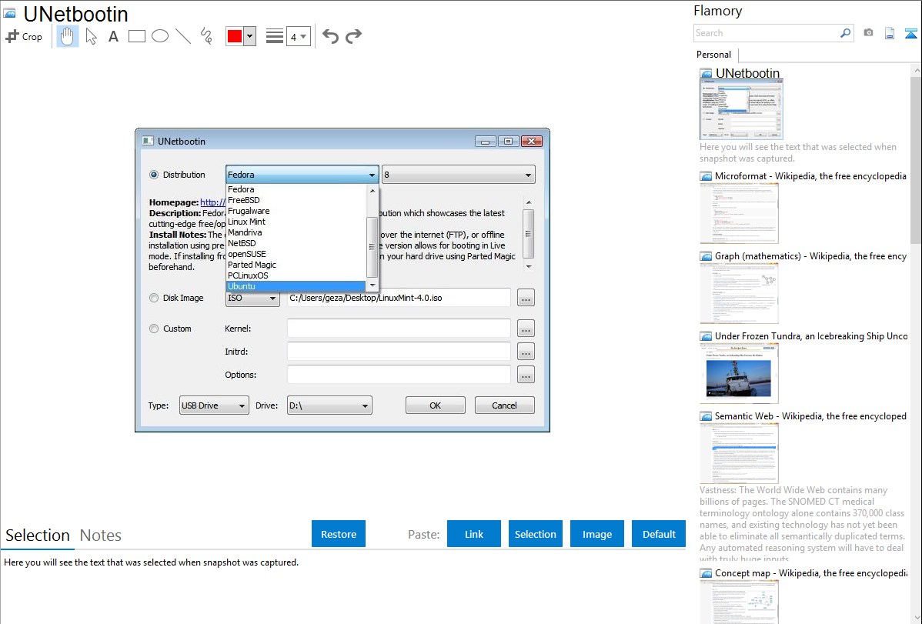Image resolution: width=922 pixels, height=624 pixels.
Task: Click the search magnifier icon in Flamory
Action: 845,33
